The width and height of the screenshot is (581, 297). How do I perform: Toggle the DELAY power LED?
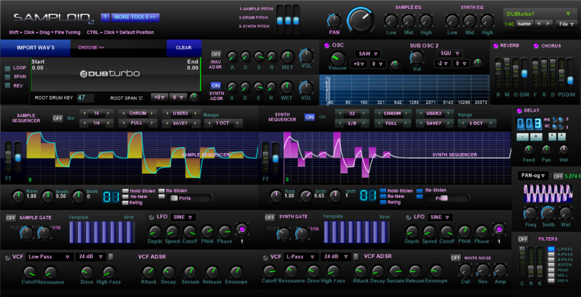coord(519,110)
